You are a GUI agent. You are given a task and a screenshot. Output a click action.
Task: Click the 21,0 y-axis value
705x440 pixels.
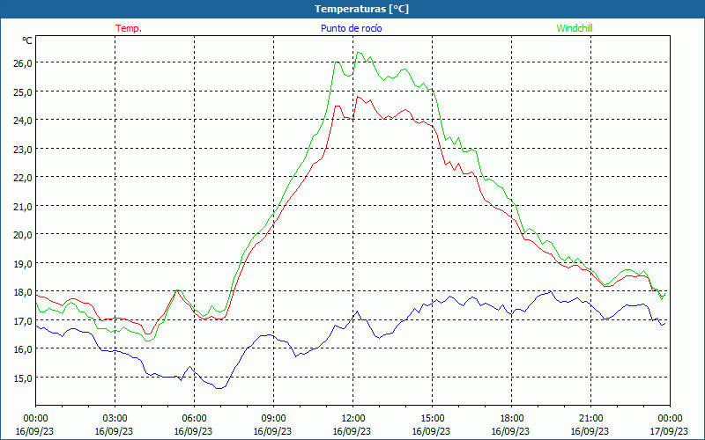coord(23,206)
